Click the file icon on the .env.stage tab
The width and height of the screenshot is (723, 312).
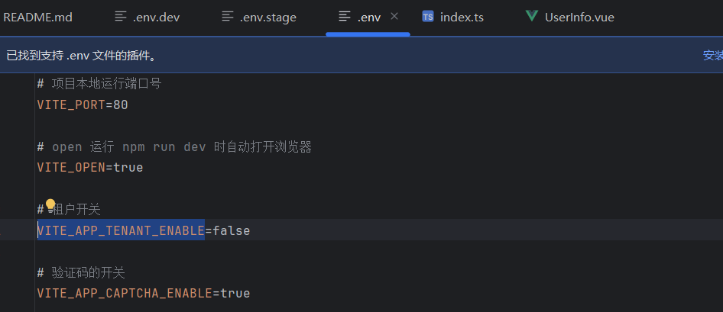click(228, 17)
